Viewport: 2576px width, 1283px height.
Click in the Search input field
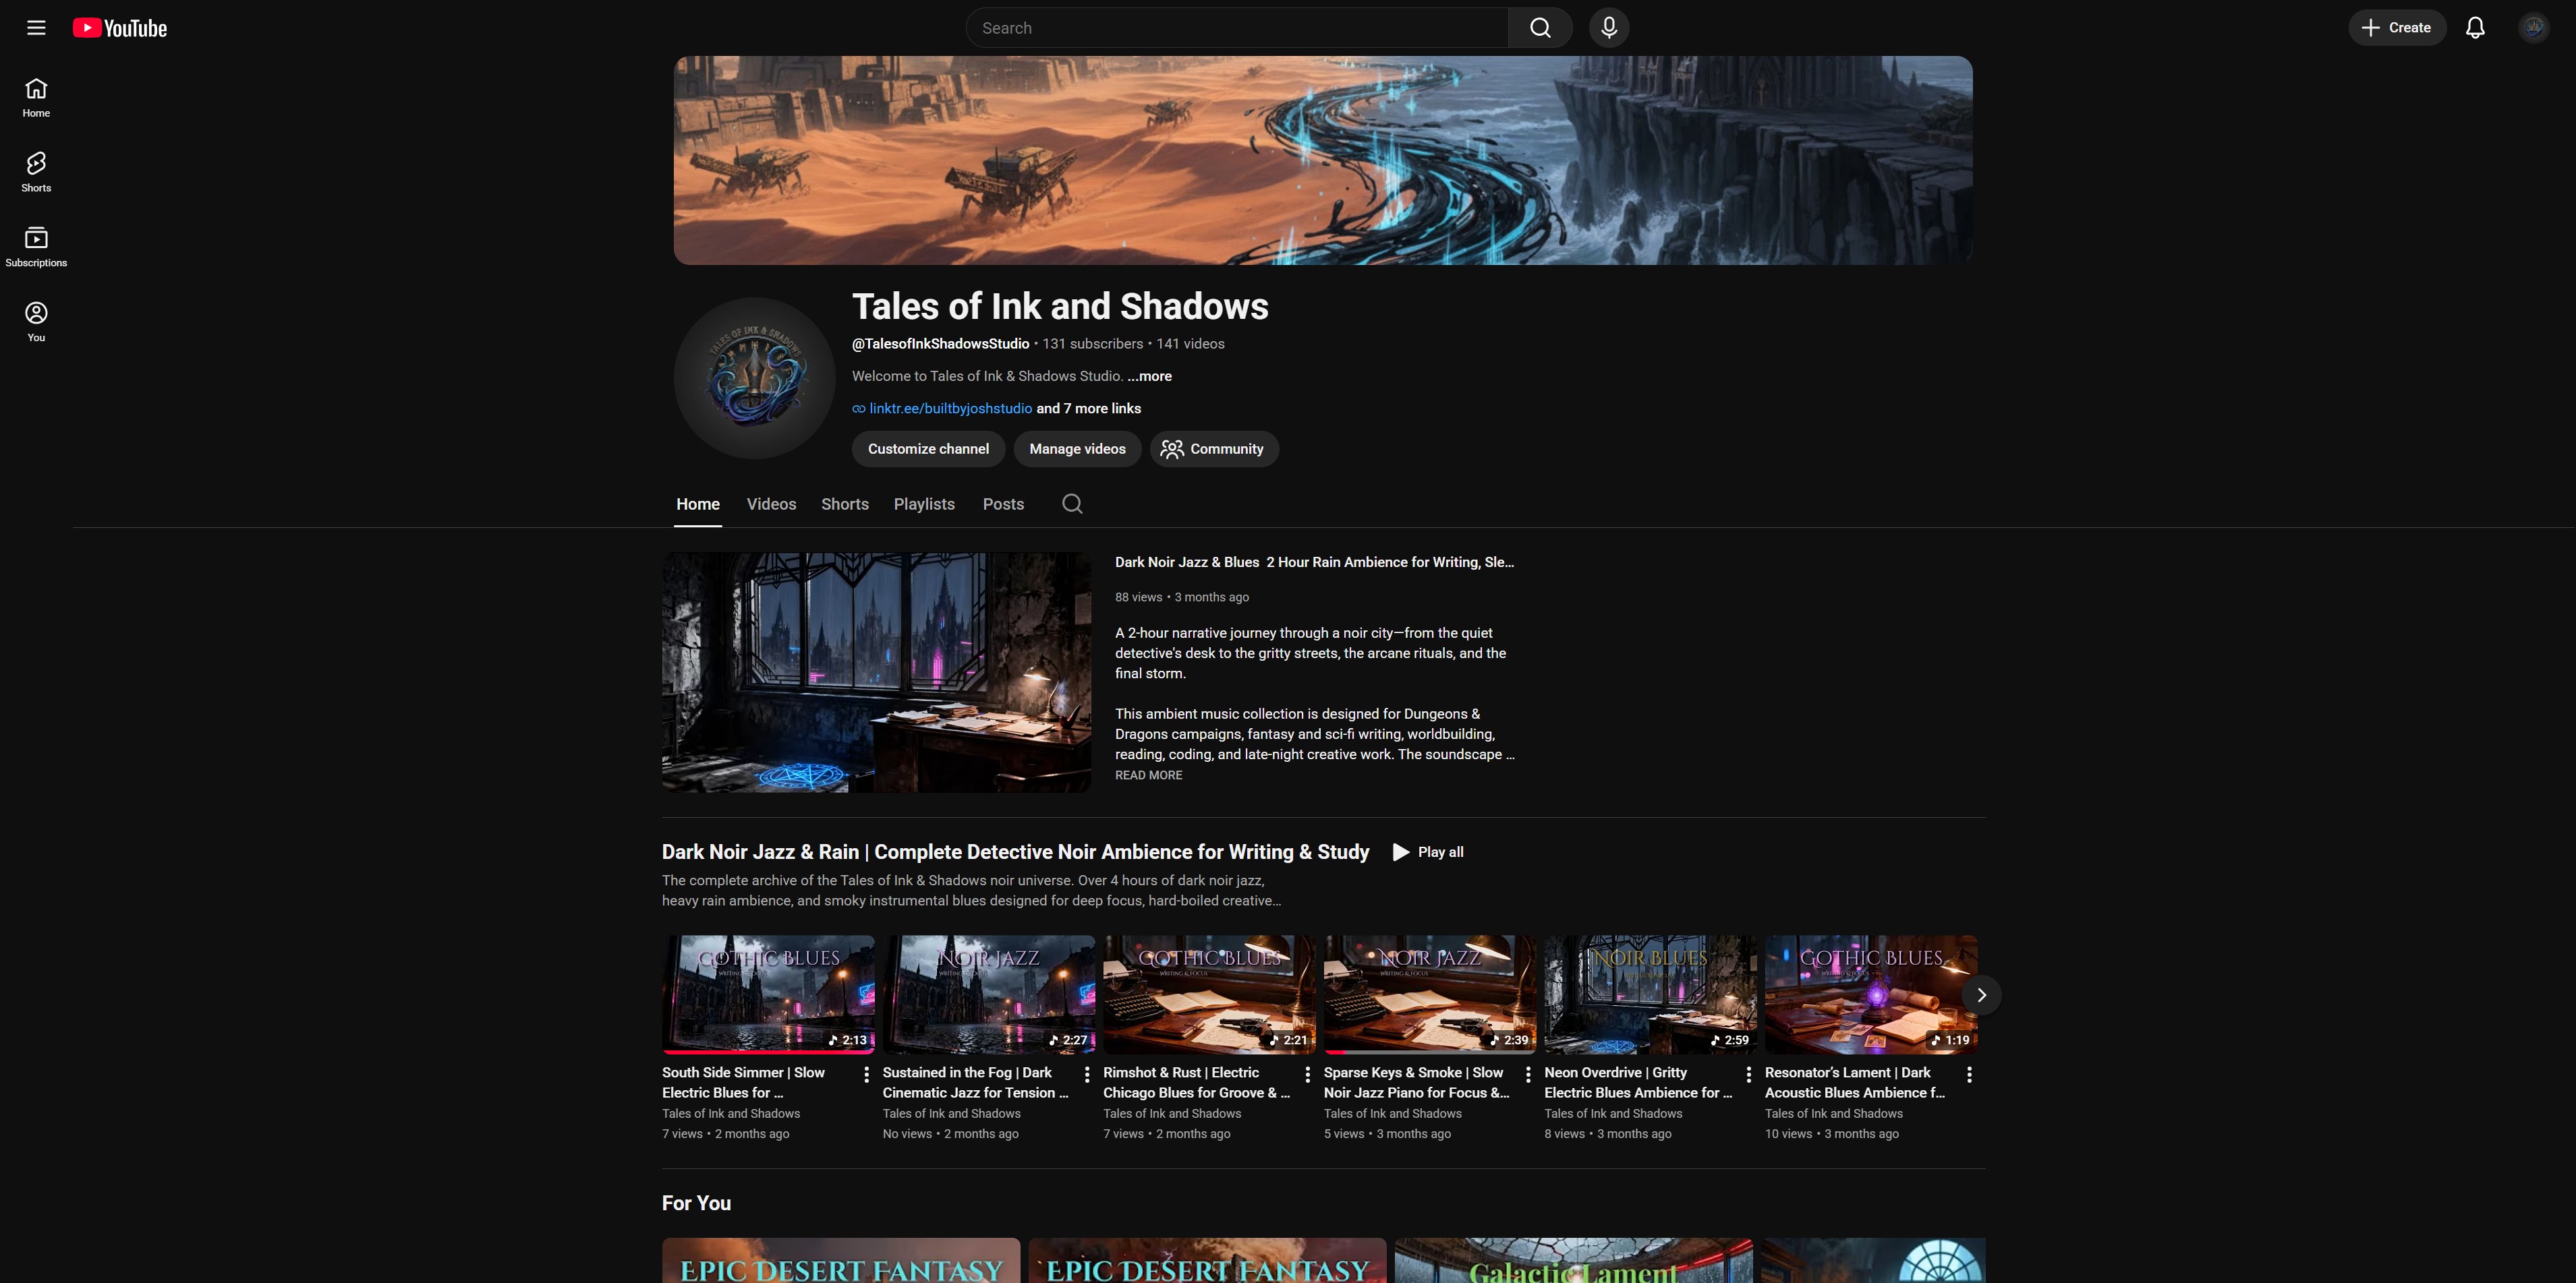1237,28
